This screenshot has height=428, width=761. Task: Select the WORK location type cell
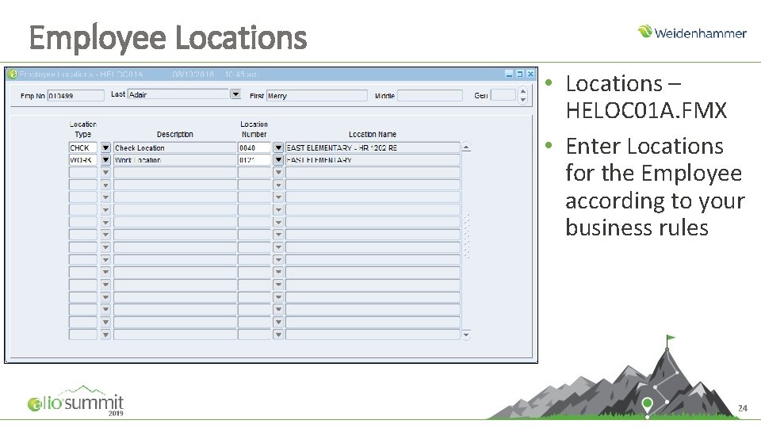[x=83, y=159]
